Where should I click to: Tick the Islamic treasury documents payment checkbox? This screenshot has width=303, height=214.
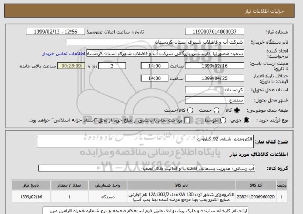[187, 120]
